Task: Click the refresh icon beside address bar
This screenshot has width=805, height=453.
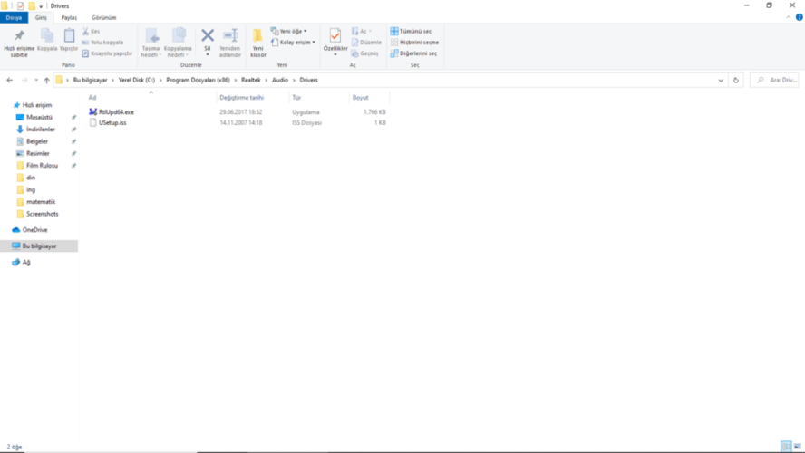Action: coord(736,80)
